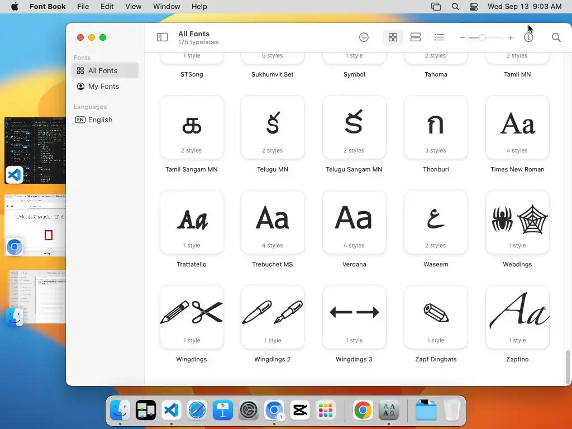Click the plus to enlarge previews
Screen dimensions: 572x429
pos(511,37)
